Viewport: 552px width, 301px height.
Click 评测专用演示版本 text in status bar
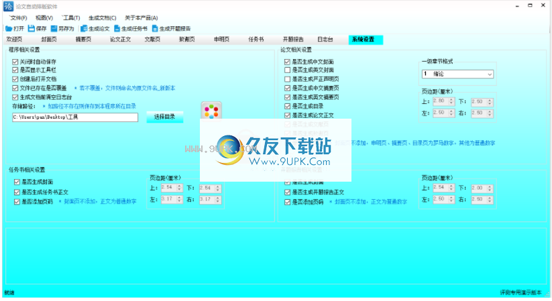(x=520, y=292)
